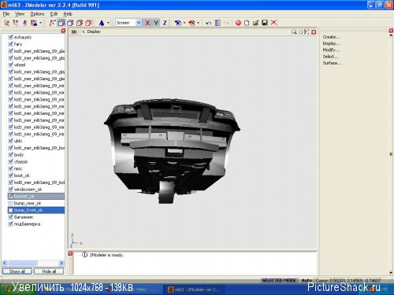Activate the selection arrow tool icon
This screenshot has width=394, height=295.
[x=52, y=23]
